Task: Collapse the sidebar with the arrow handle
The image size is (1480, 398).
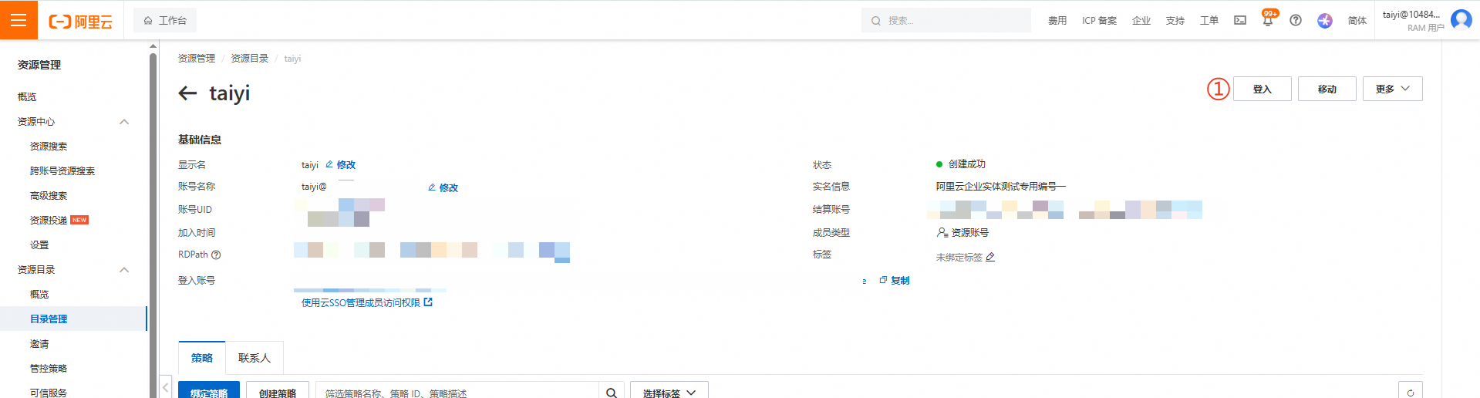Action: pos(166,387)
